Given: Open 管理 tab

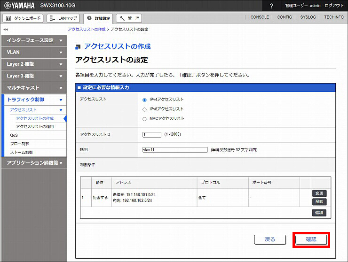Looking at the screenshot, I should click(x=129, y=18).
